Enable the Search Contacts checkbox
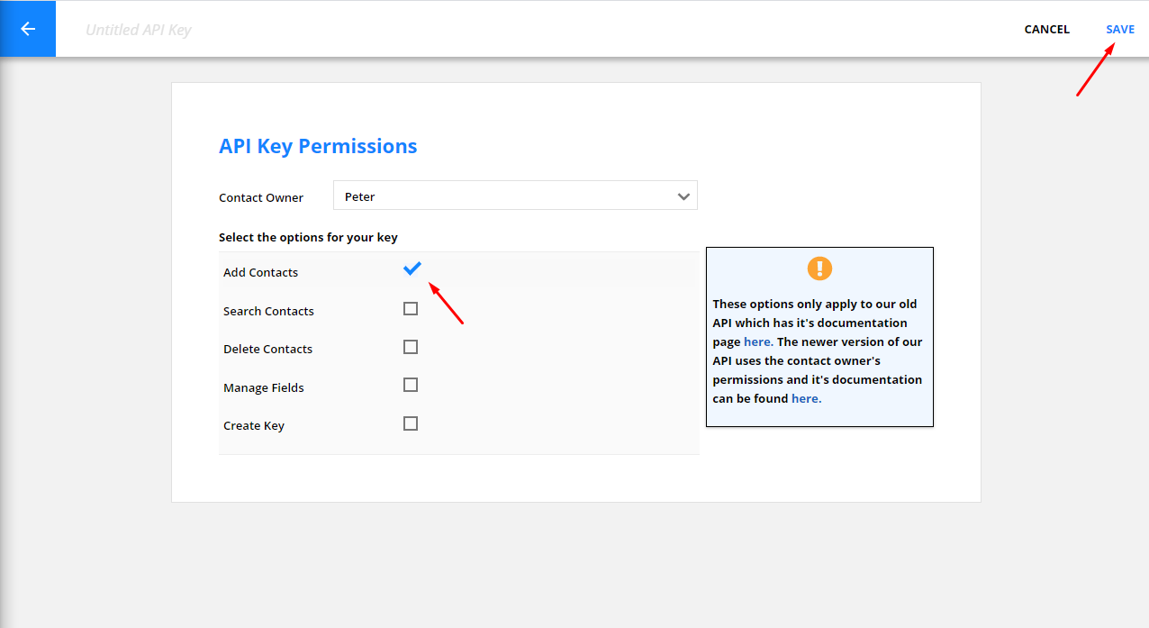The width and height of the screenshot is (1149, 628). click(x=411, y=309)
